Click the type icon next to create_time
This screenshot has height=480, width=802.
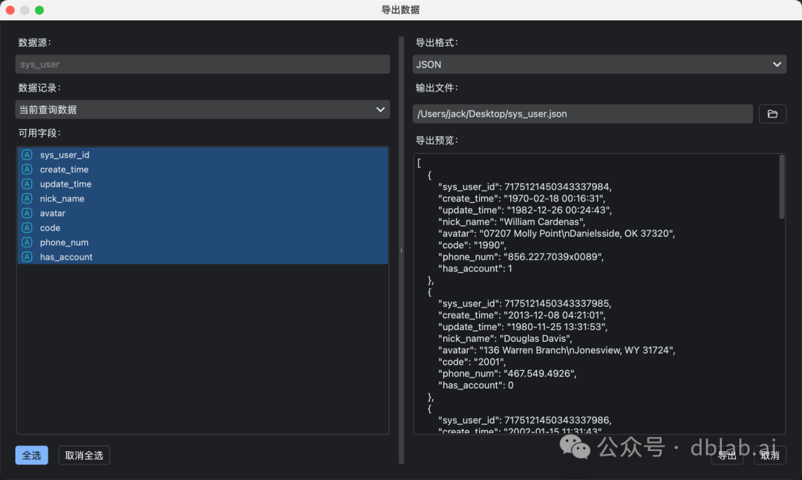pos(27,169)
